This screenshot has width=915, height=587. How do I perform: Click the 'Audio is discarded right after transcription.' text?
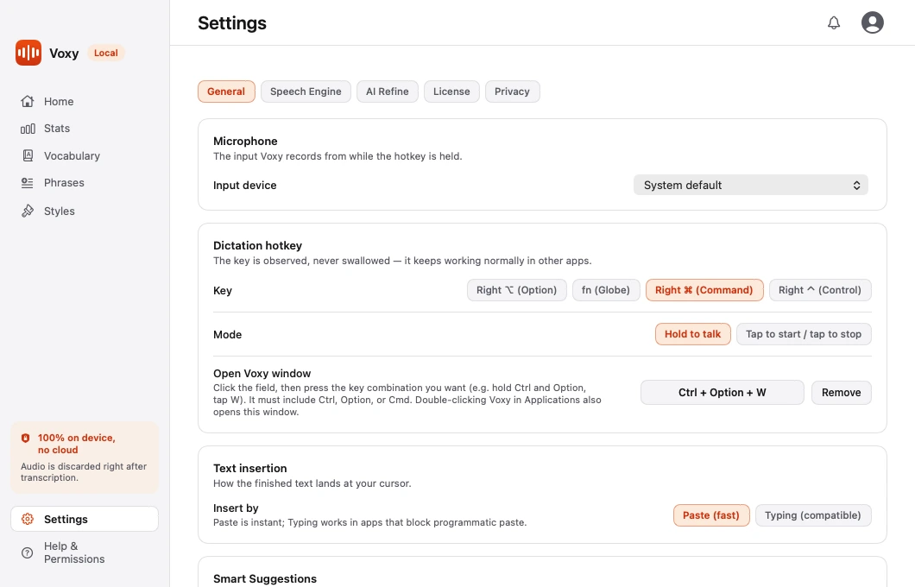coord(84,472)
